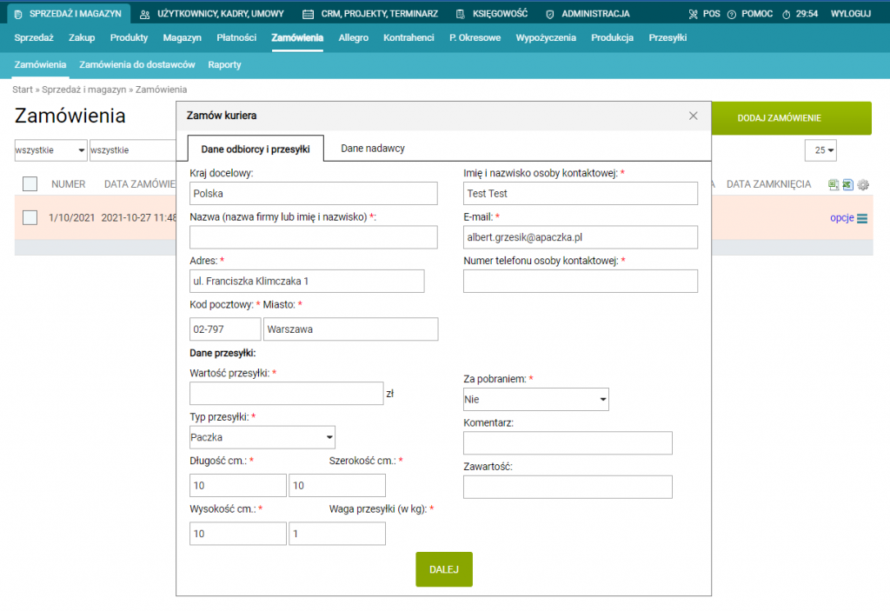890x611 pixels.
Task: Check the box for order 1/10/2021
Action: tap(30, 217)
